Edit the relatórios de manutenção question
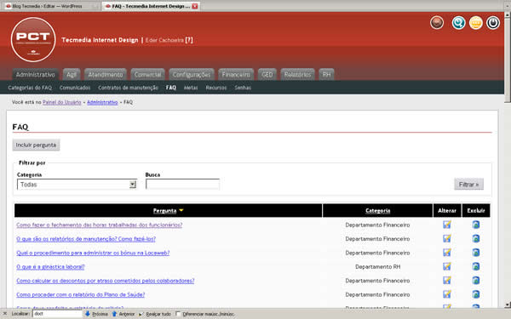 point(447,238)
